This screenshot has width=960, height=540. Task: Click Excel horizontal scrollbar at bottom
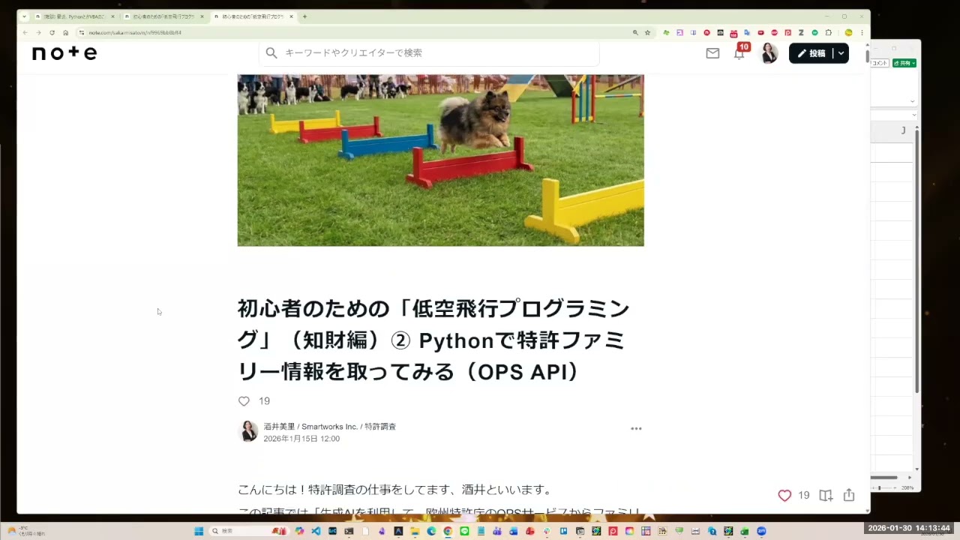885,477
